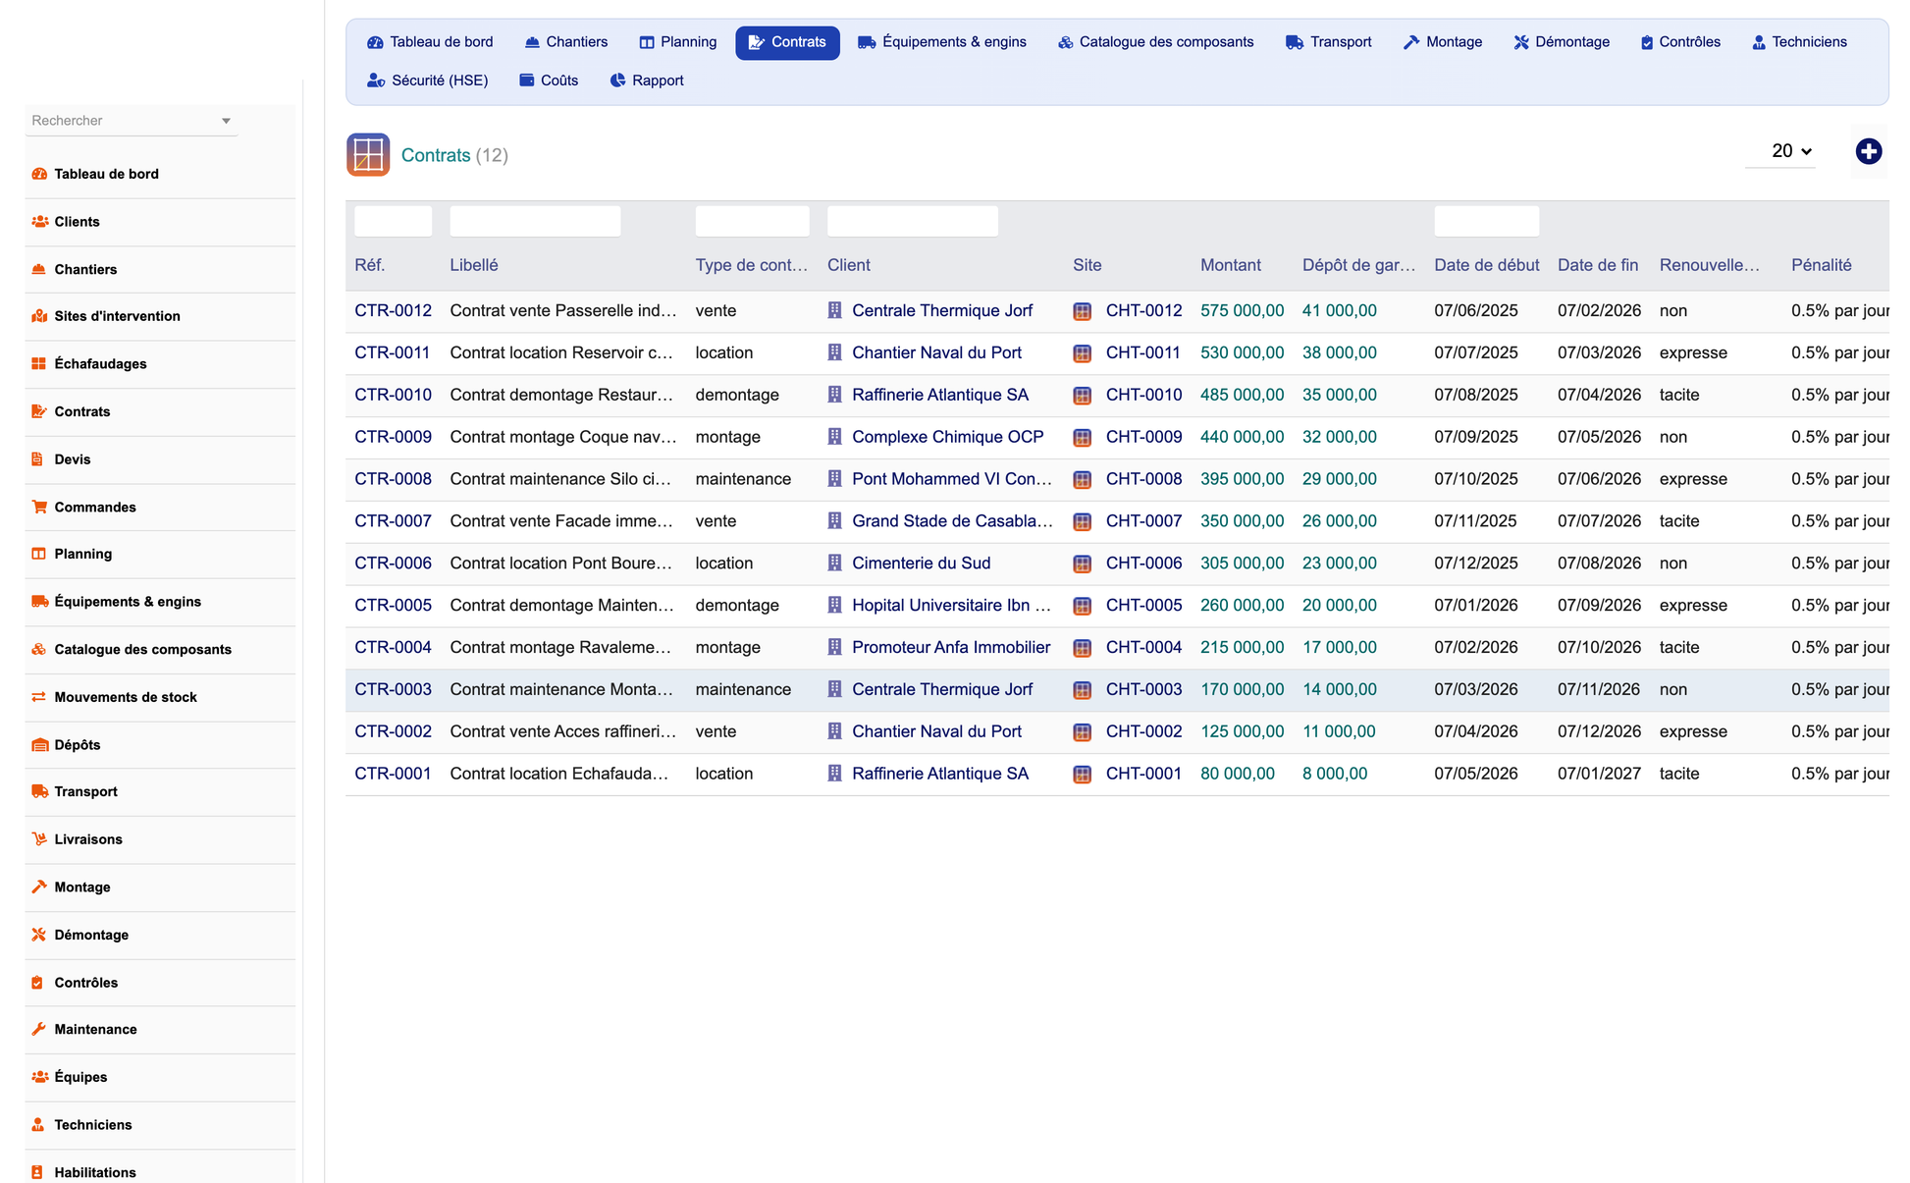Click the Date de début filter field

click(1486, 221)
